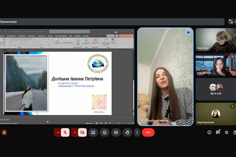Open the meeting details info icon
Viewport: 236px width, 157px height.
pos(209,132)
